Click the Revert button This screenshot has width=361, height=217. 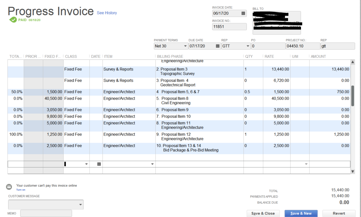click(339, 213)
